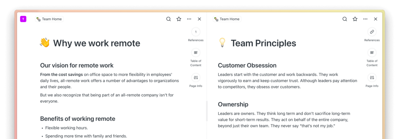Open more options menu in left pane

coord(189,19)
